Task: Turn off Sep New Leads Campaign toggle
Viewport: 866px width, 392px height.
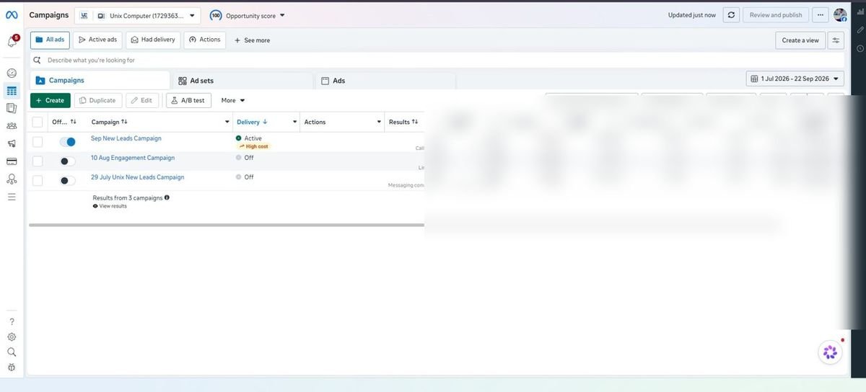Action: pyautogui.click(x=67, y=142)
